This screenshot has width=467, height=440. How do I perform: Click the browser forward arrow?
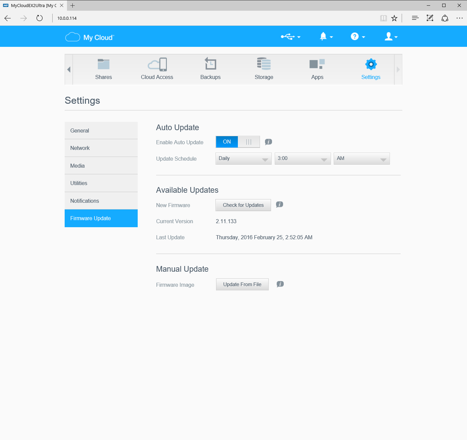point(23,18)
